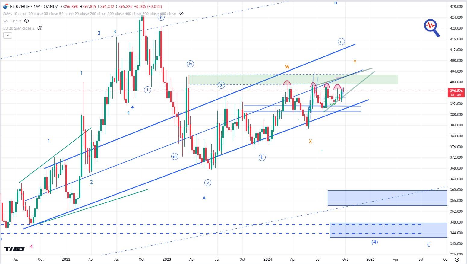Select the blue (4) wave label
The height and width of the screenshot is (264, 467).
(x=374, y=242)
